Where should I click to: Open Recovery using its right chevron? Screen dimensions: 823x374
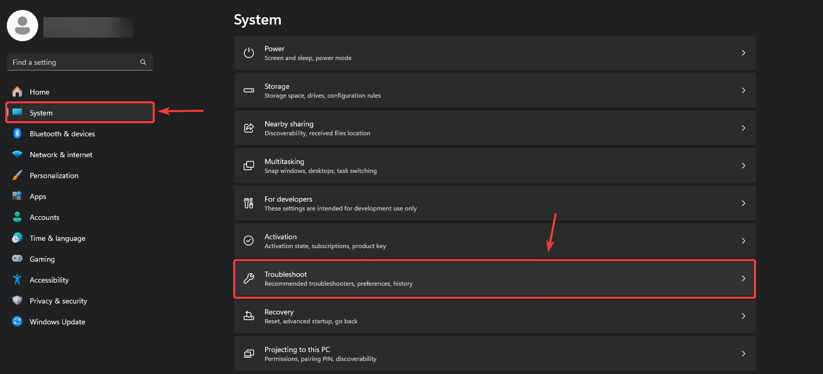pos(743,316)
